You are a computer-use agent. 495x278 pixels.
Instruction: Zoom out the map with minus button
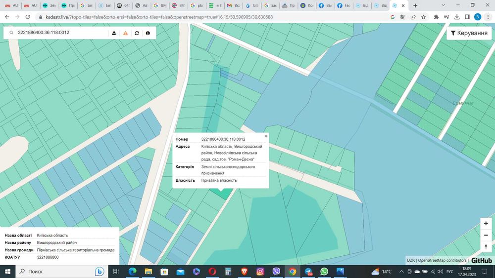click(x=486, y=235)
